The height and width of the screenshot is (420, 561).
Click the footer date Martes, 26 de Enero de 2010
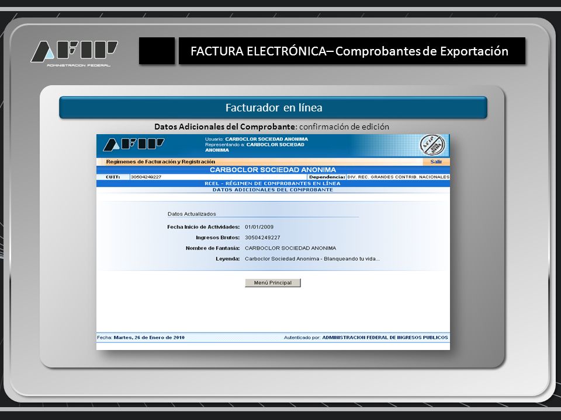[x=149, y=337]
